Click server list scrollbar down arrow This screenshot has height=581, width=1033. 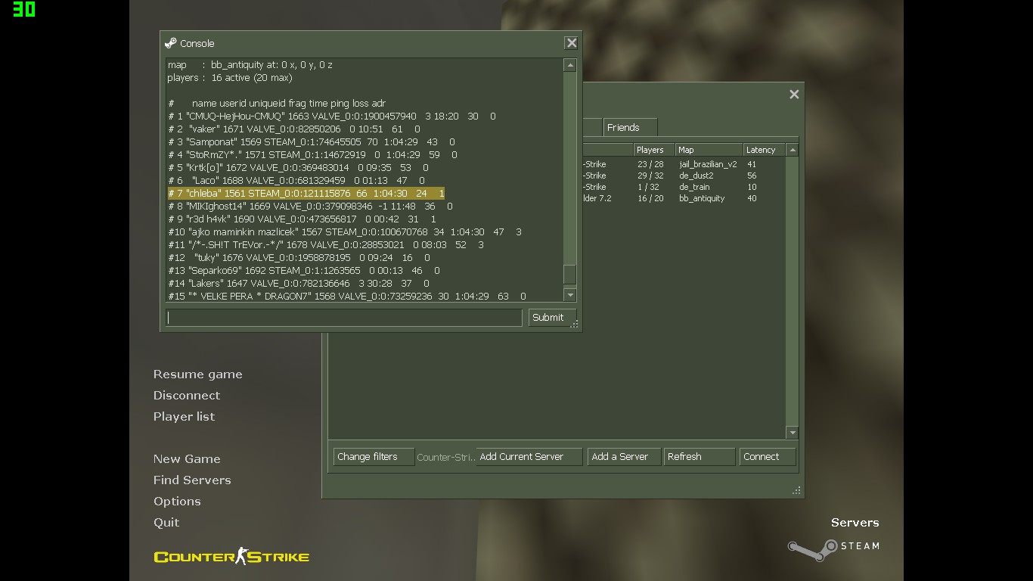coord(793,433)
